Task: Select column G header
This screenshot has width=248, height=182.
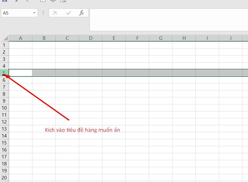Action: click(160, 38)
